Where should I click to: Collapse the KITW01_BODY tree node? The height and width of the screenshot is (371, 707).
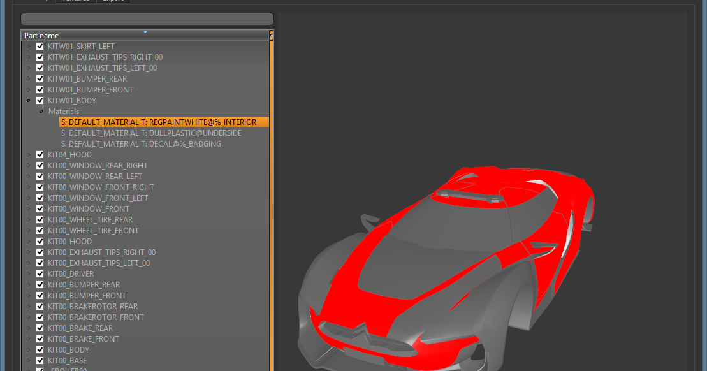click(x=27, y=100)
